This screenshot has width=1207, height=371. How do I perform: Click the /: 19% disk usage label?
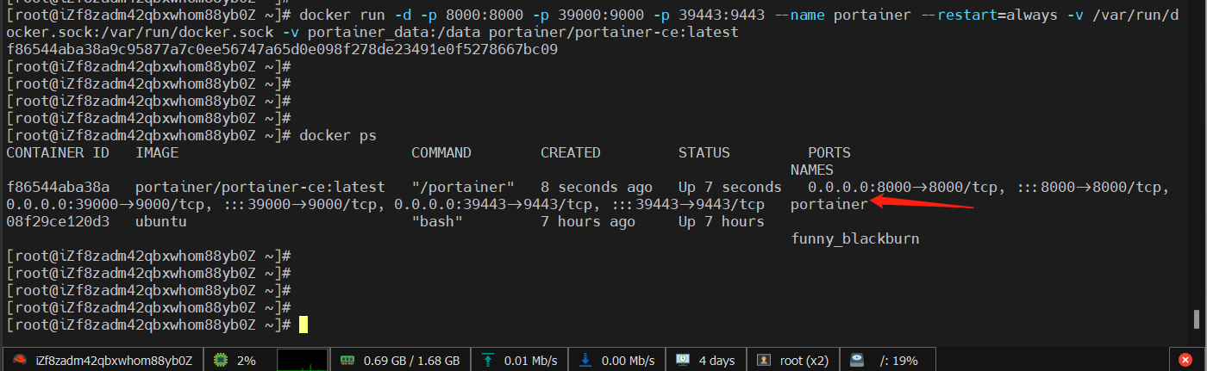tap(900, 360)
